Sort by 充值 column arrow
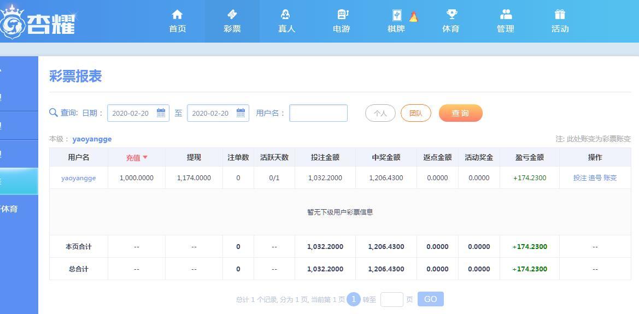The width and height of the screenshot is (639, 314). (145, 157)
